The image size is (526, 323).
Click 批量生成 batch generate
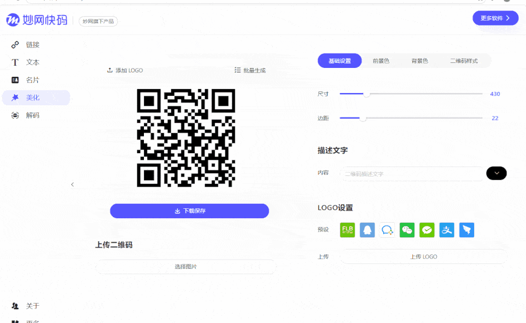click(250, 70)
